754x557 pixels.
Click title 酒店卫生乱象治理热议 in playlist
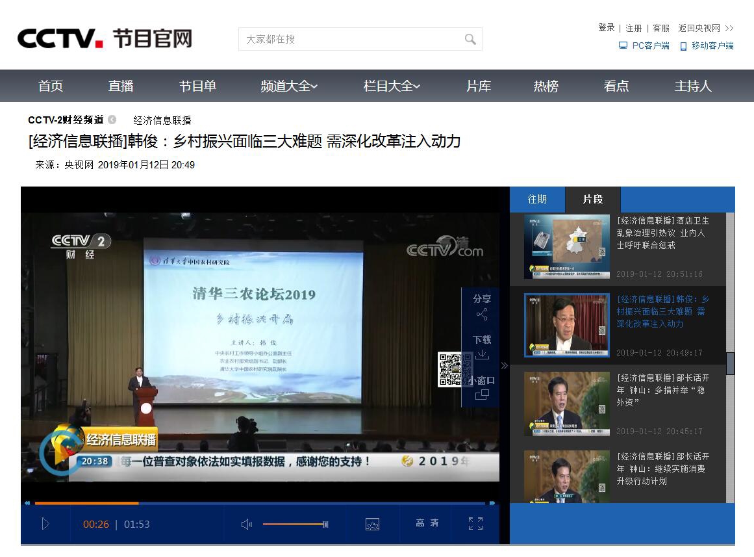[x=663, y=233]
